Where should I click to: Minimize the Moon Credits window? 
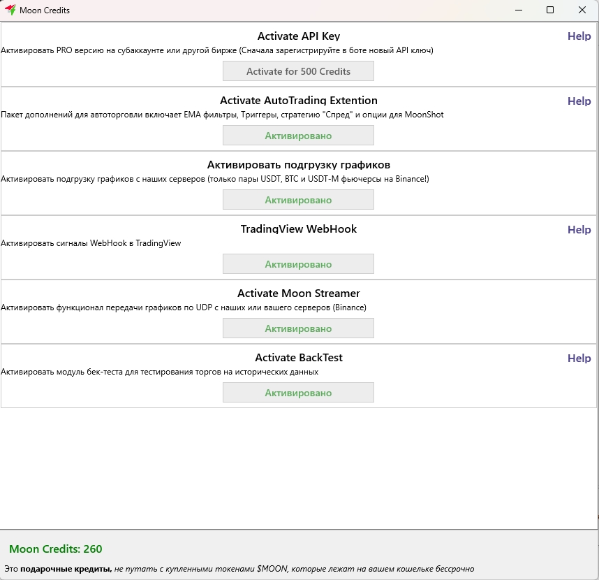[x=518, y=10]
